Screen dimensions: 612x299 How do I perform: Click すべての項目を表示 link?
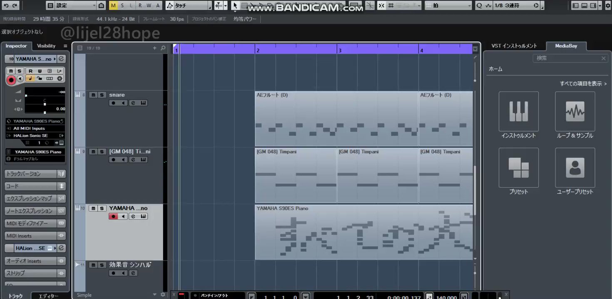pos(583,84)
